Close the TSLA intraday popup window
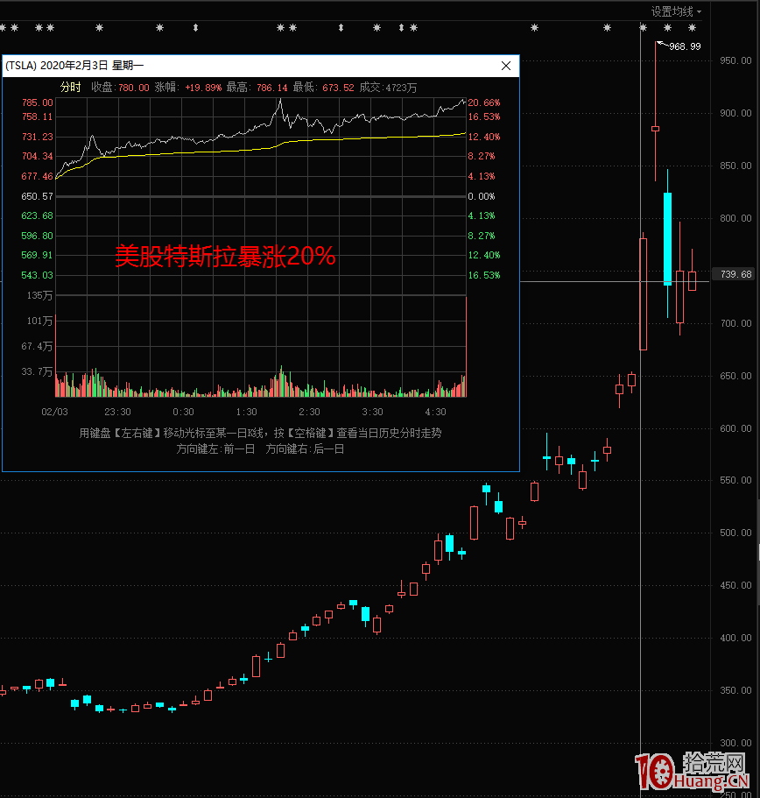 pos(506,66)
